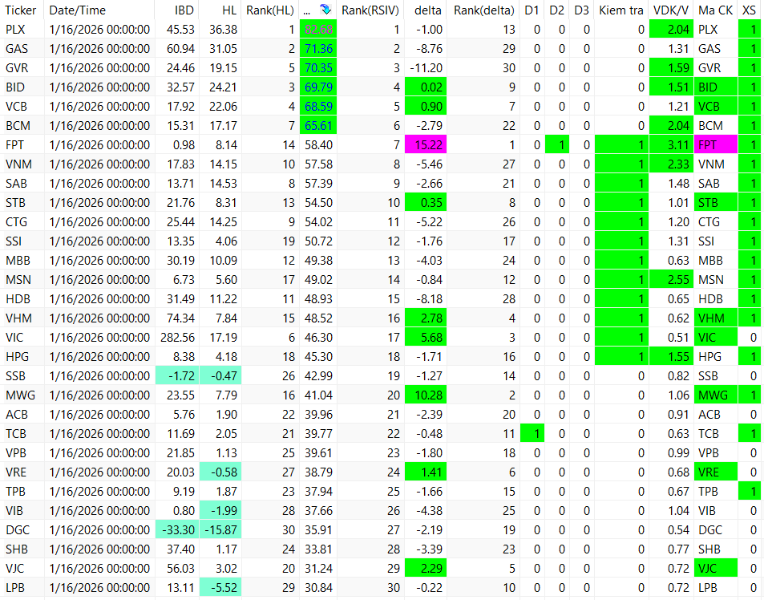Click the green VCB cell in Ma CK column
Image resolution: width=764 pixels, height=600 pixels.
716,106
